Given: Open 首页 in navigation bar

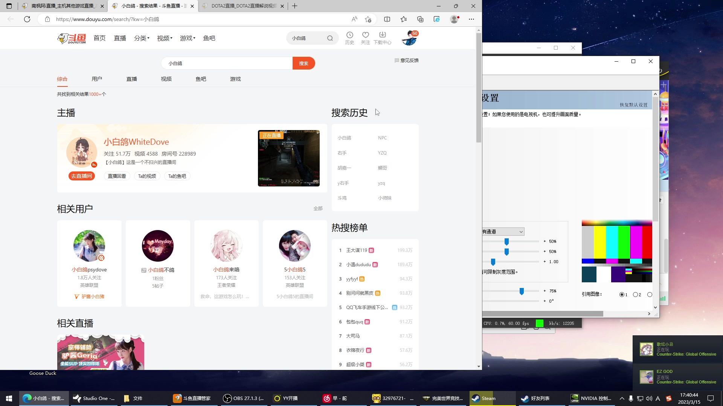Looking at the screenshot, I should click(x=99, y=38).
